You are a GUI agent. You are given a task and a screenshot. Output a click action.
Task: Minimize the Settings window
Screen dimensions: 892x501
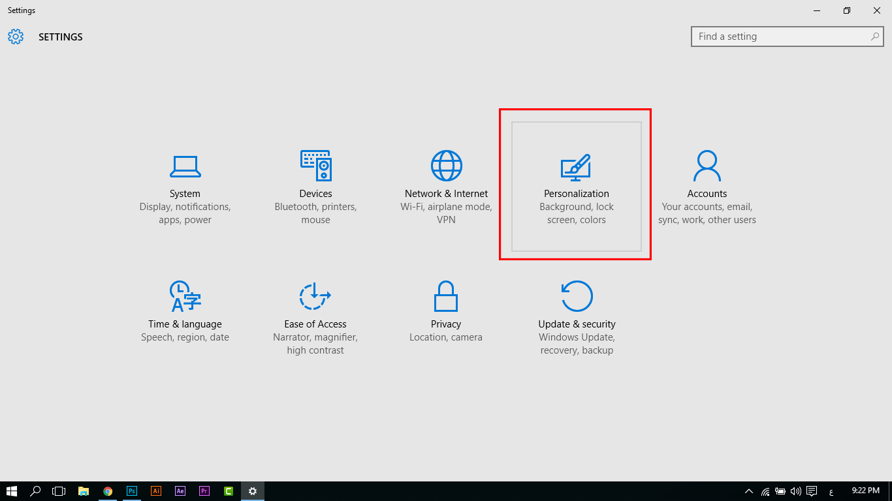[817, 10]
